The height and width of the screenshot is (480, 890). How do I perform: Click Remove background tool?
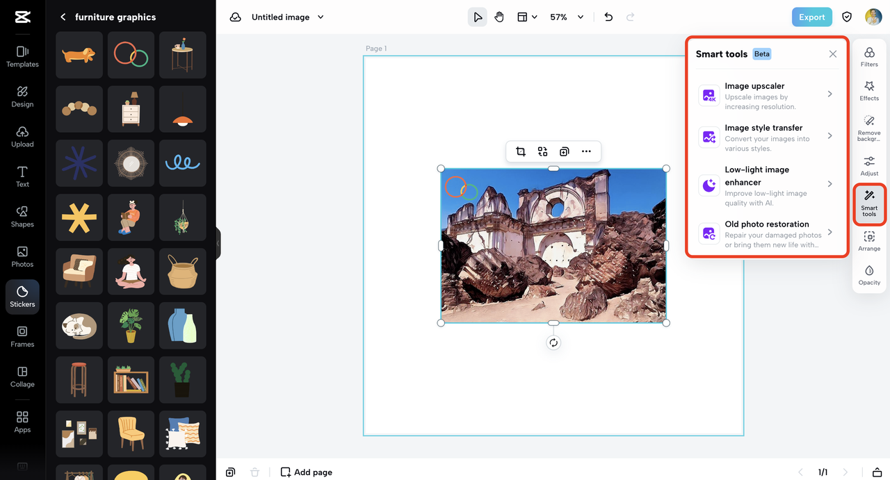click(869, 129)
